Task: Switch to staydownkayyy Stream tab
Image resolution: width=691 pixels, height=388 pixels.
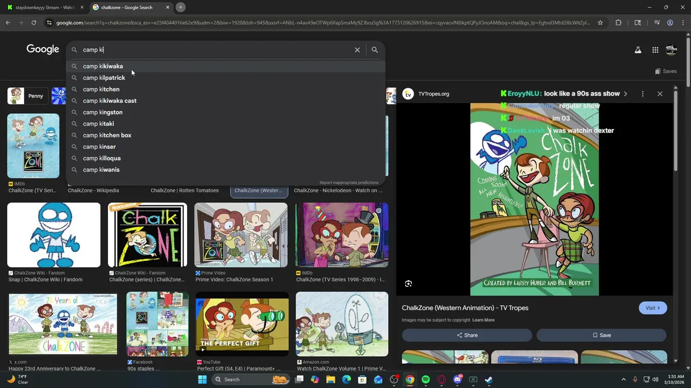Action: (x=45, y=8)
